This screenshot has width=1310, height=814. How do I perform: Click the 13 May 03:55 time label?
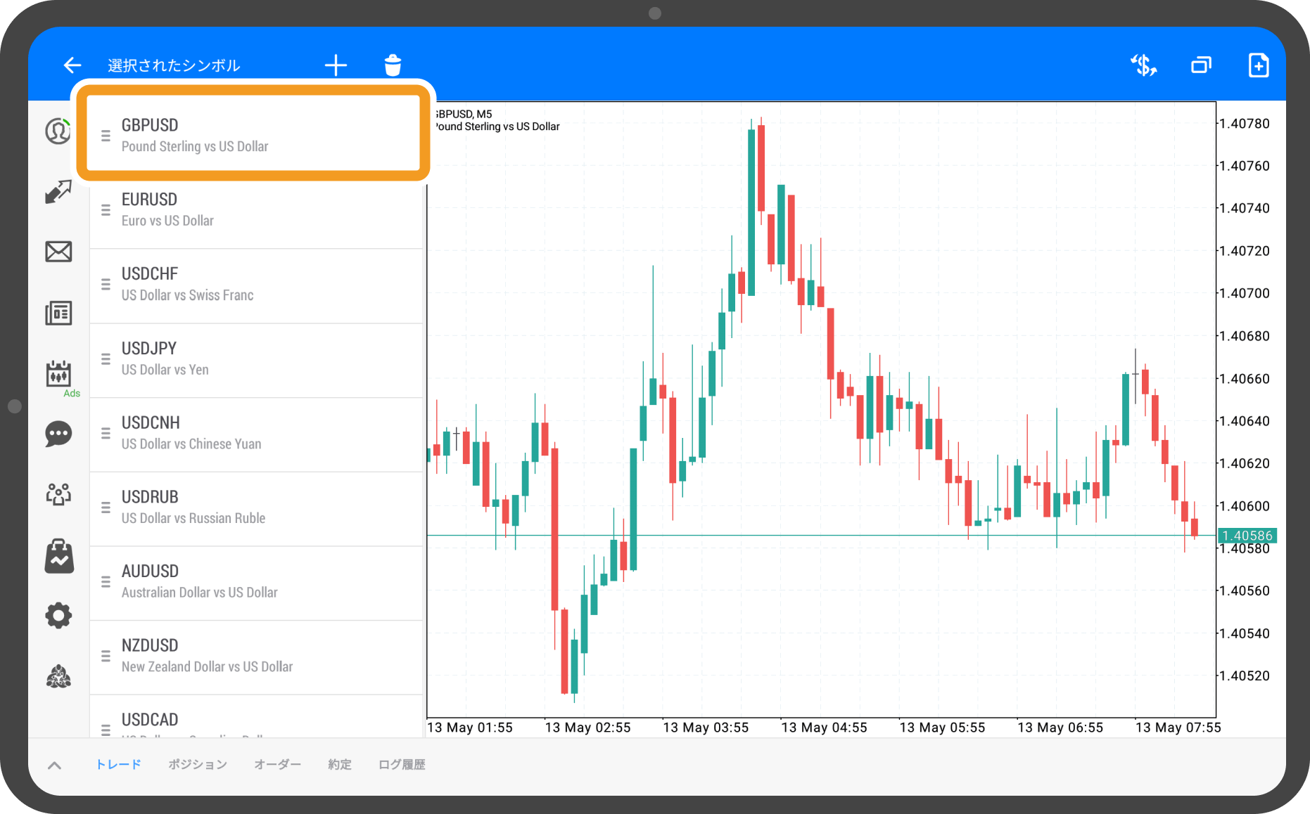click(706, 728)
